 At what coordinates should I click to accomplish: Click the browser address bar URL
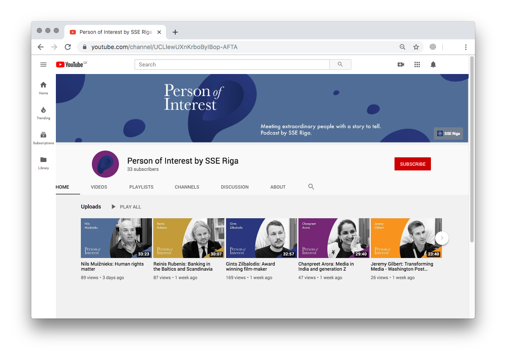(x=164, y=47)
